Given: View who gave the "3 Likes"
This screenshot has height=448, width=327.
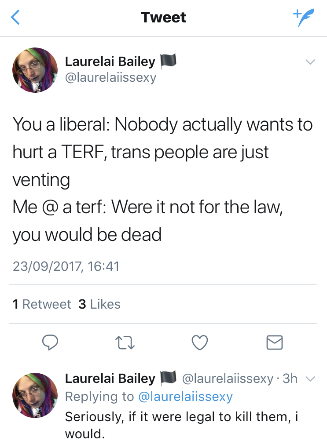Looking at the screenshot, I should tap(99, 304).
